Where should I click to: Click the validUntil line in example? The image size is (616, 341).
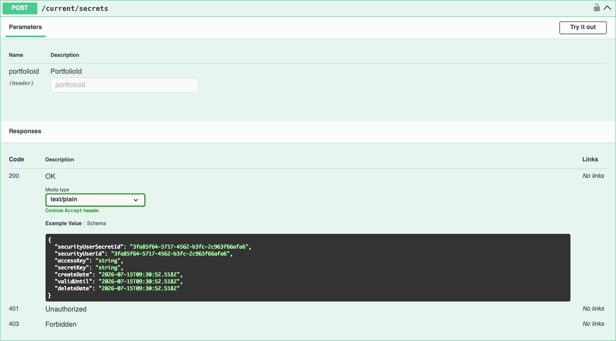click(x=119, y=282)
